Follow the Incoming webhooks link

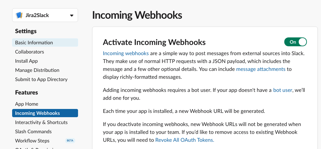[x=126, y=53]
